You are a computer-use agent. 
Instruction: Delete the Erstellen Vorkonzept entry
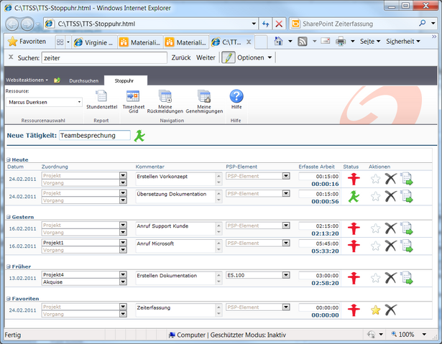[391, 179]
